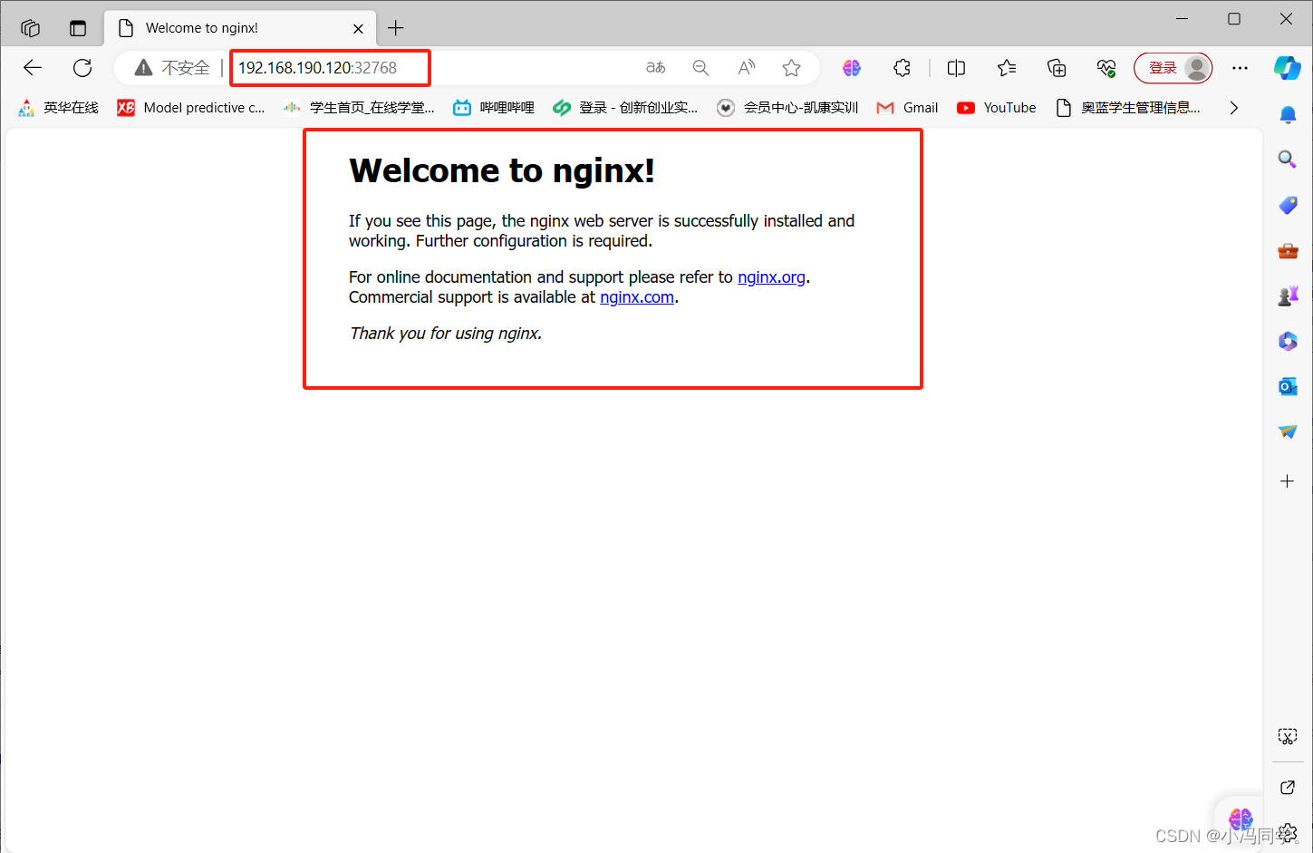Image resolution: width=1313 pixels, height=853 pixels.
Task: Open the Copilot icon
Action: tap(1288, 68)
